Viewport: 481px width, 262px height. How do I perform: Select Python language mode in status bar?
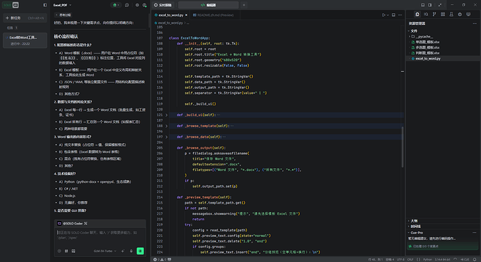point(427,259)
